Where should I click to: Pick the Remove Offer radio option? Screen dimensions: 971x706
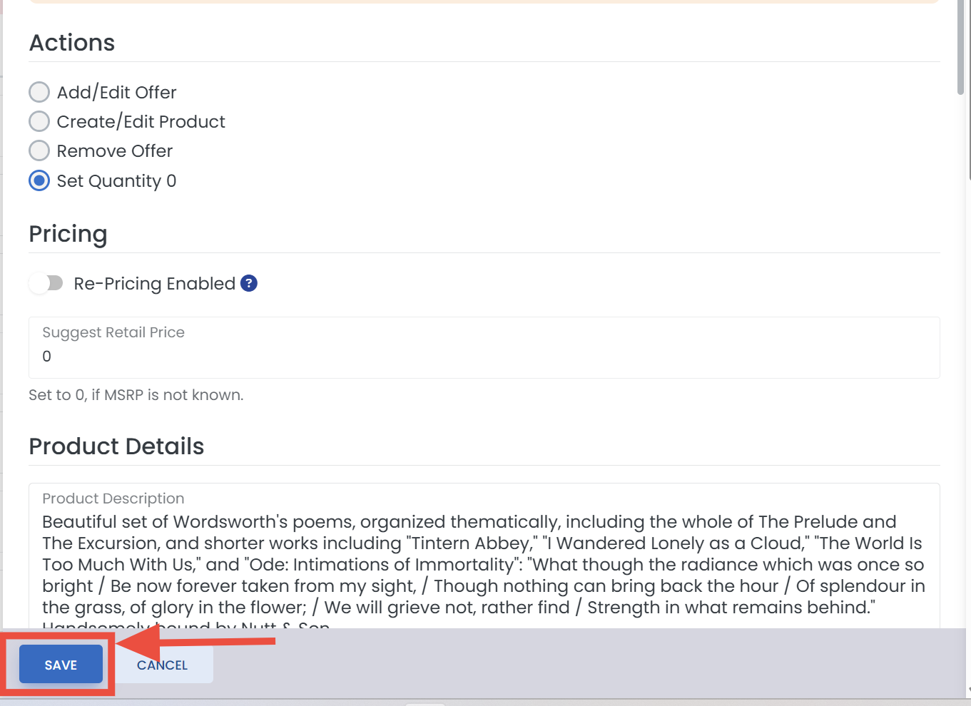[39, 150]
